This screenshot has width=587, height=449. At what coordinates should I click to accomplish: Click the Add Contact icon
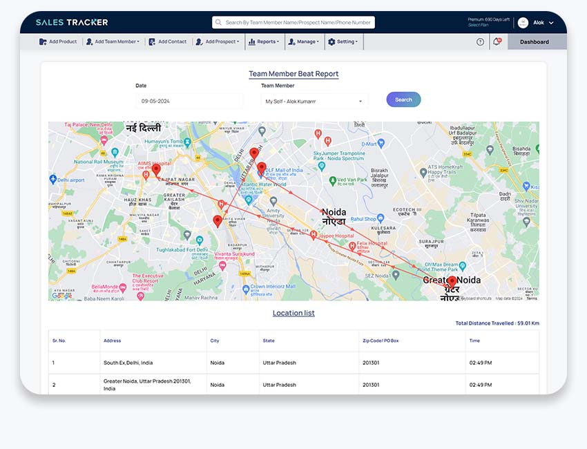tap(151, 41)
